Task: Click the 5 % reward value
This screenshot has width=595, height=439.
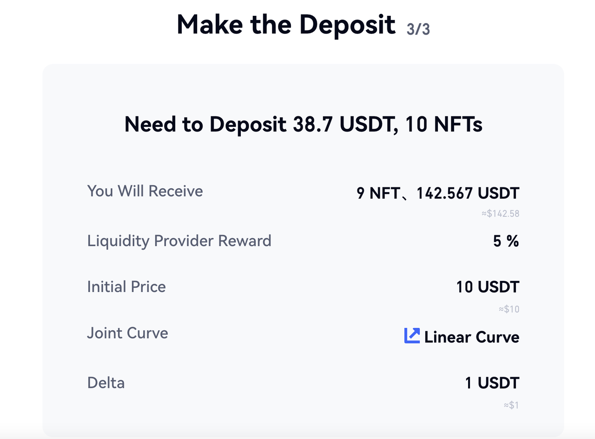Action: pyautogui.click(x=506, y=241)
